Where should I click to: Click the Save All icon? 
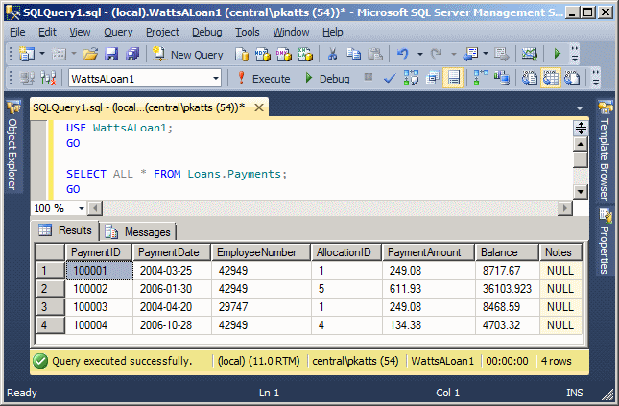(x=132, y=54)
